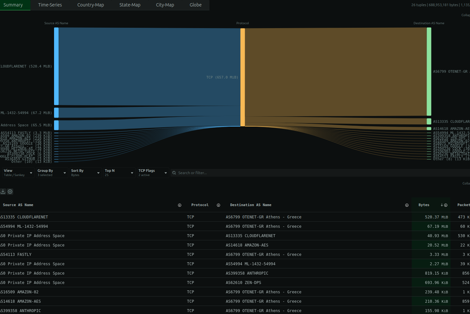The width and height of the screenshot is (470, 314).
Task: Select the AS62610 ZEN-DPS destination cell
Action: click(x=243, y=283)
